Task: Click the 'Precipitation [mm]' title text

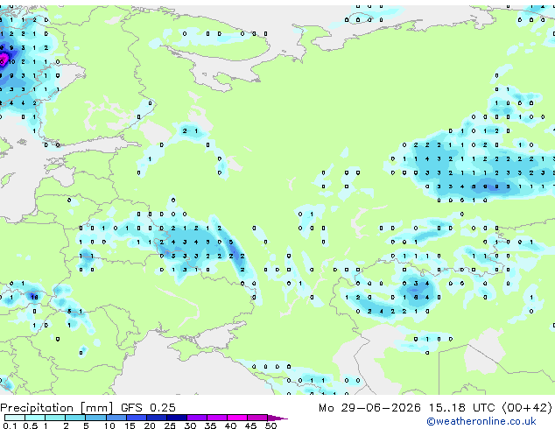Action: pyautogui.click(x=57, y=408)
